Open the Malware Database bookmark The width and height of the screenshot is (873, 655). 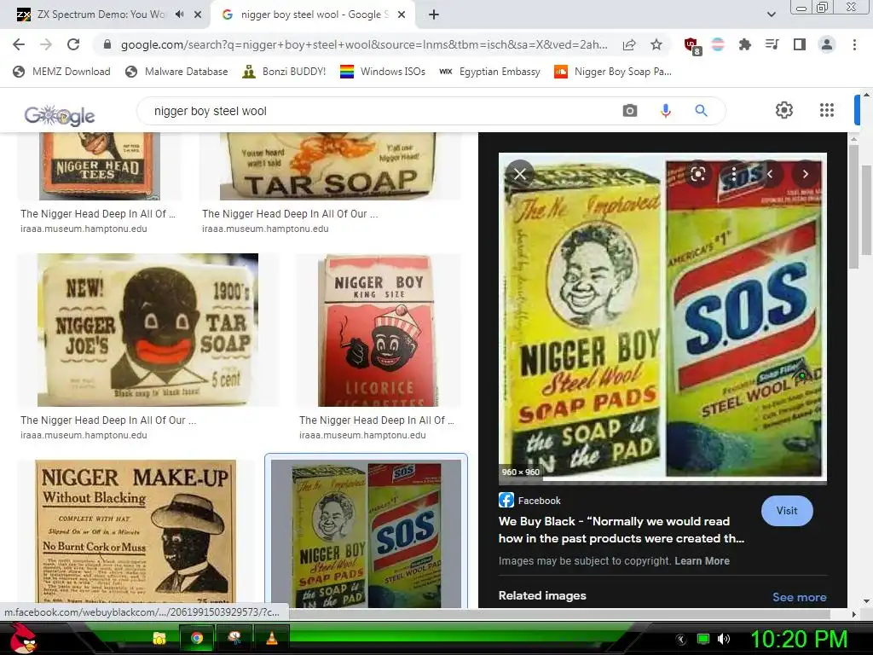tap(177, 72)
